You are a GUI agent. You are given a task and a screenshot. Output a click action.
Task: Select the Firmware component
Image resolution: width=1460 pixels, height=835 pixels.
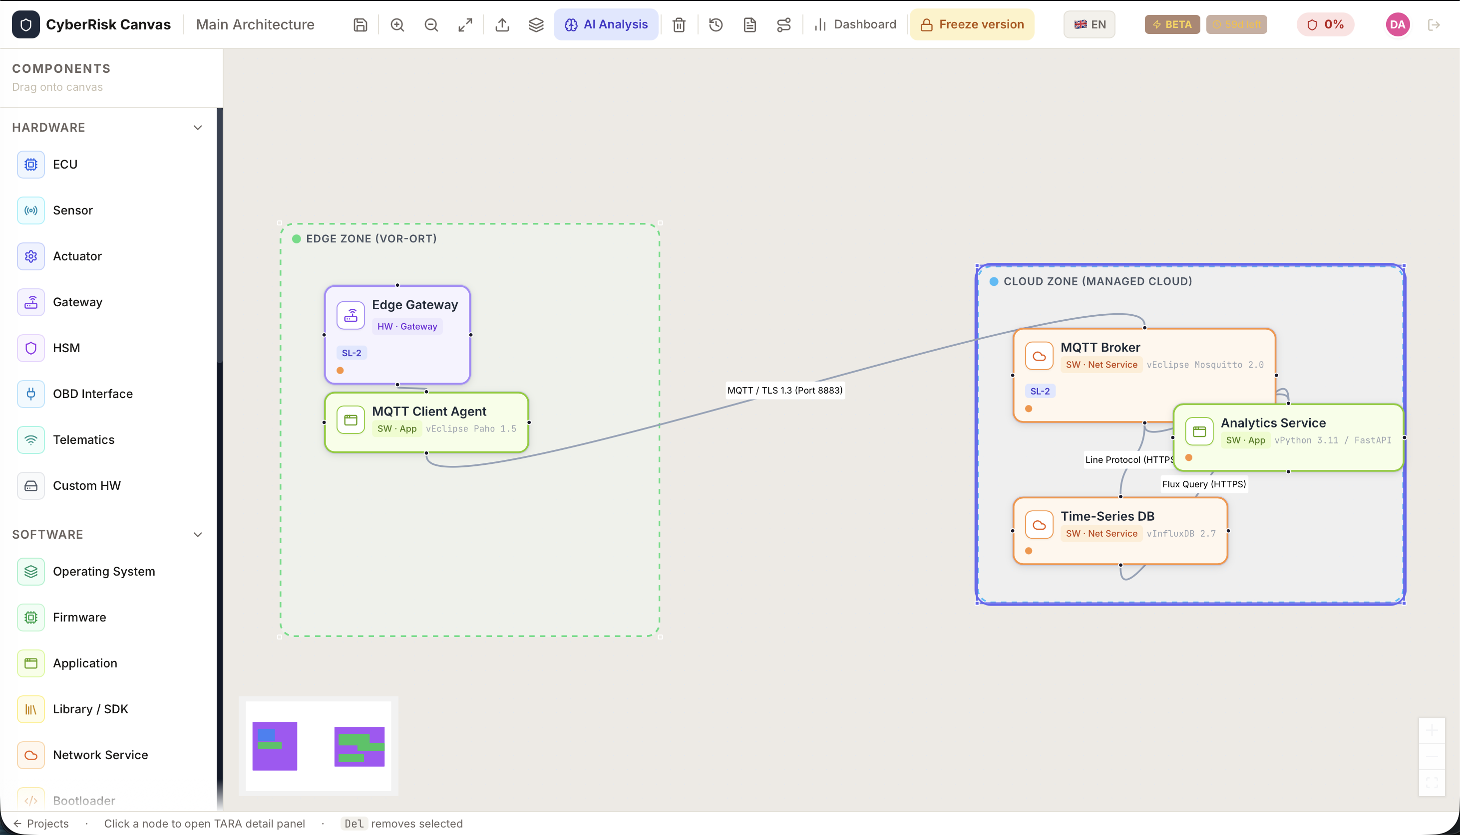tap(108, 618)
